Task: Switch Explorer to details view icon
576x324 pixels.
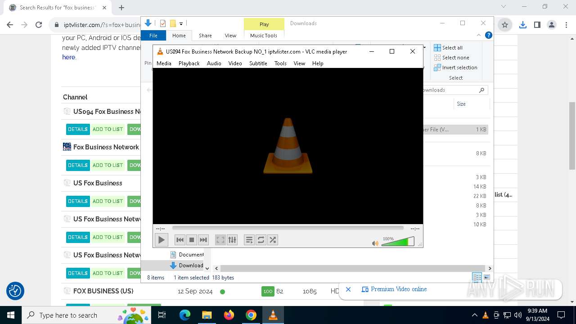Action: pos(477,277)
